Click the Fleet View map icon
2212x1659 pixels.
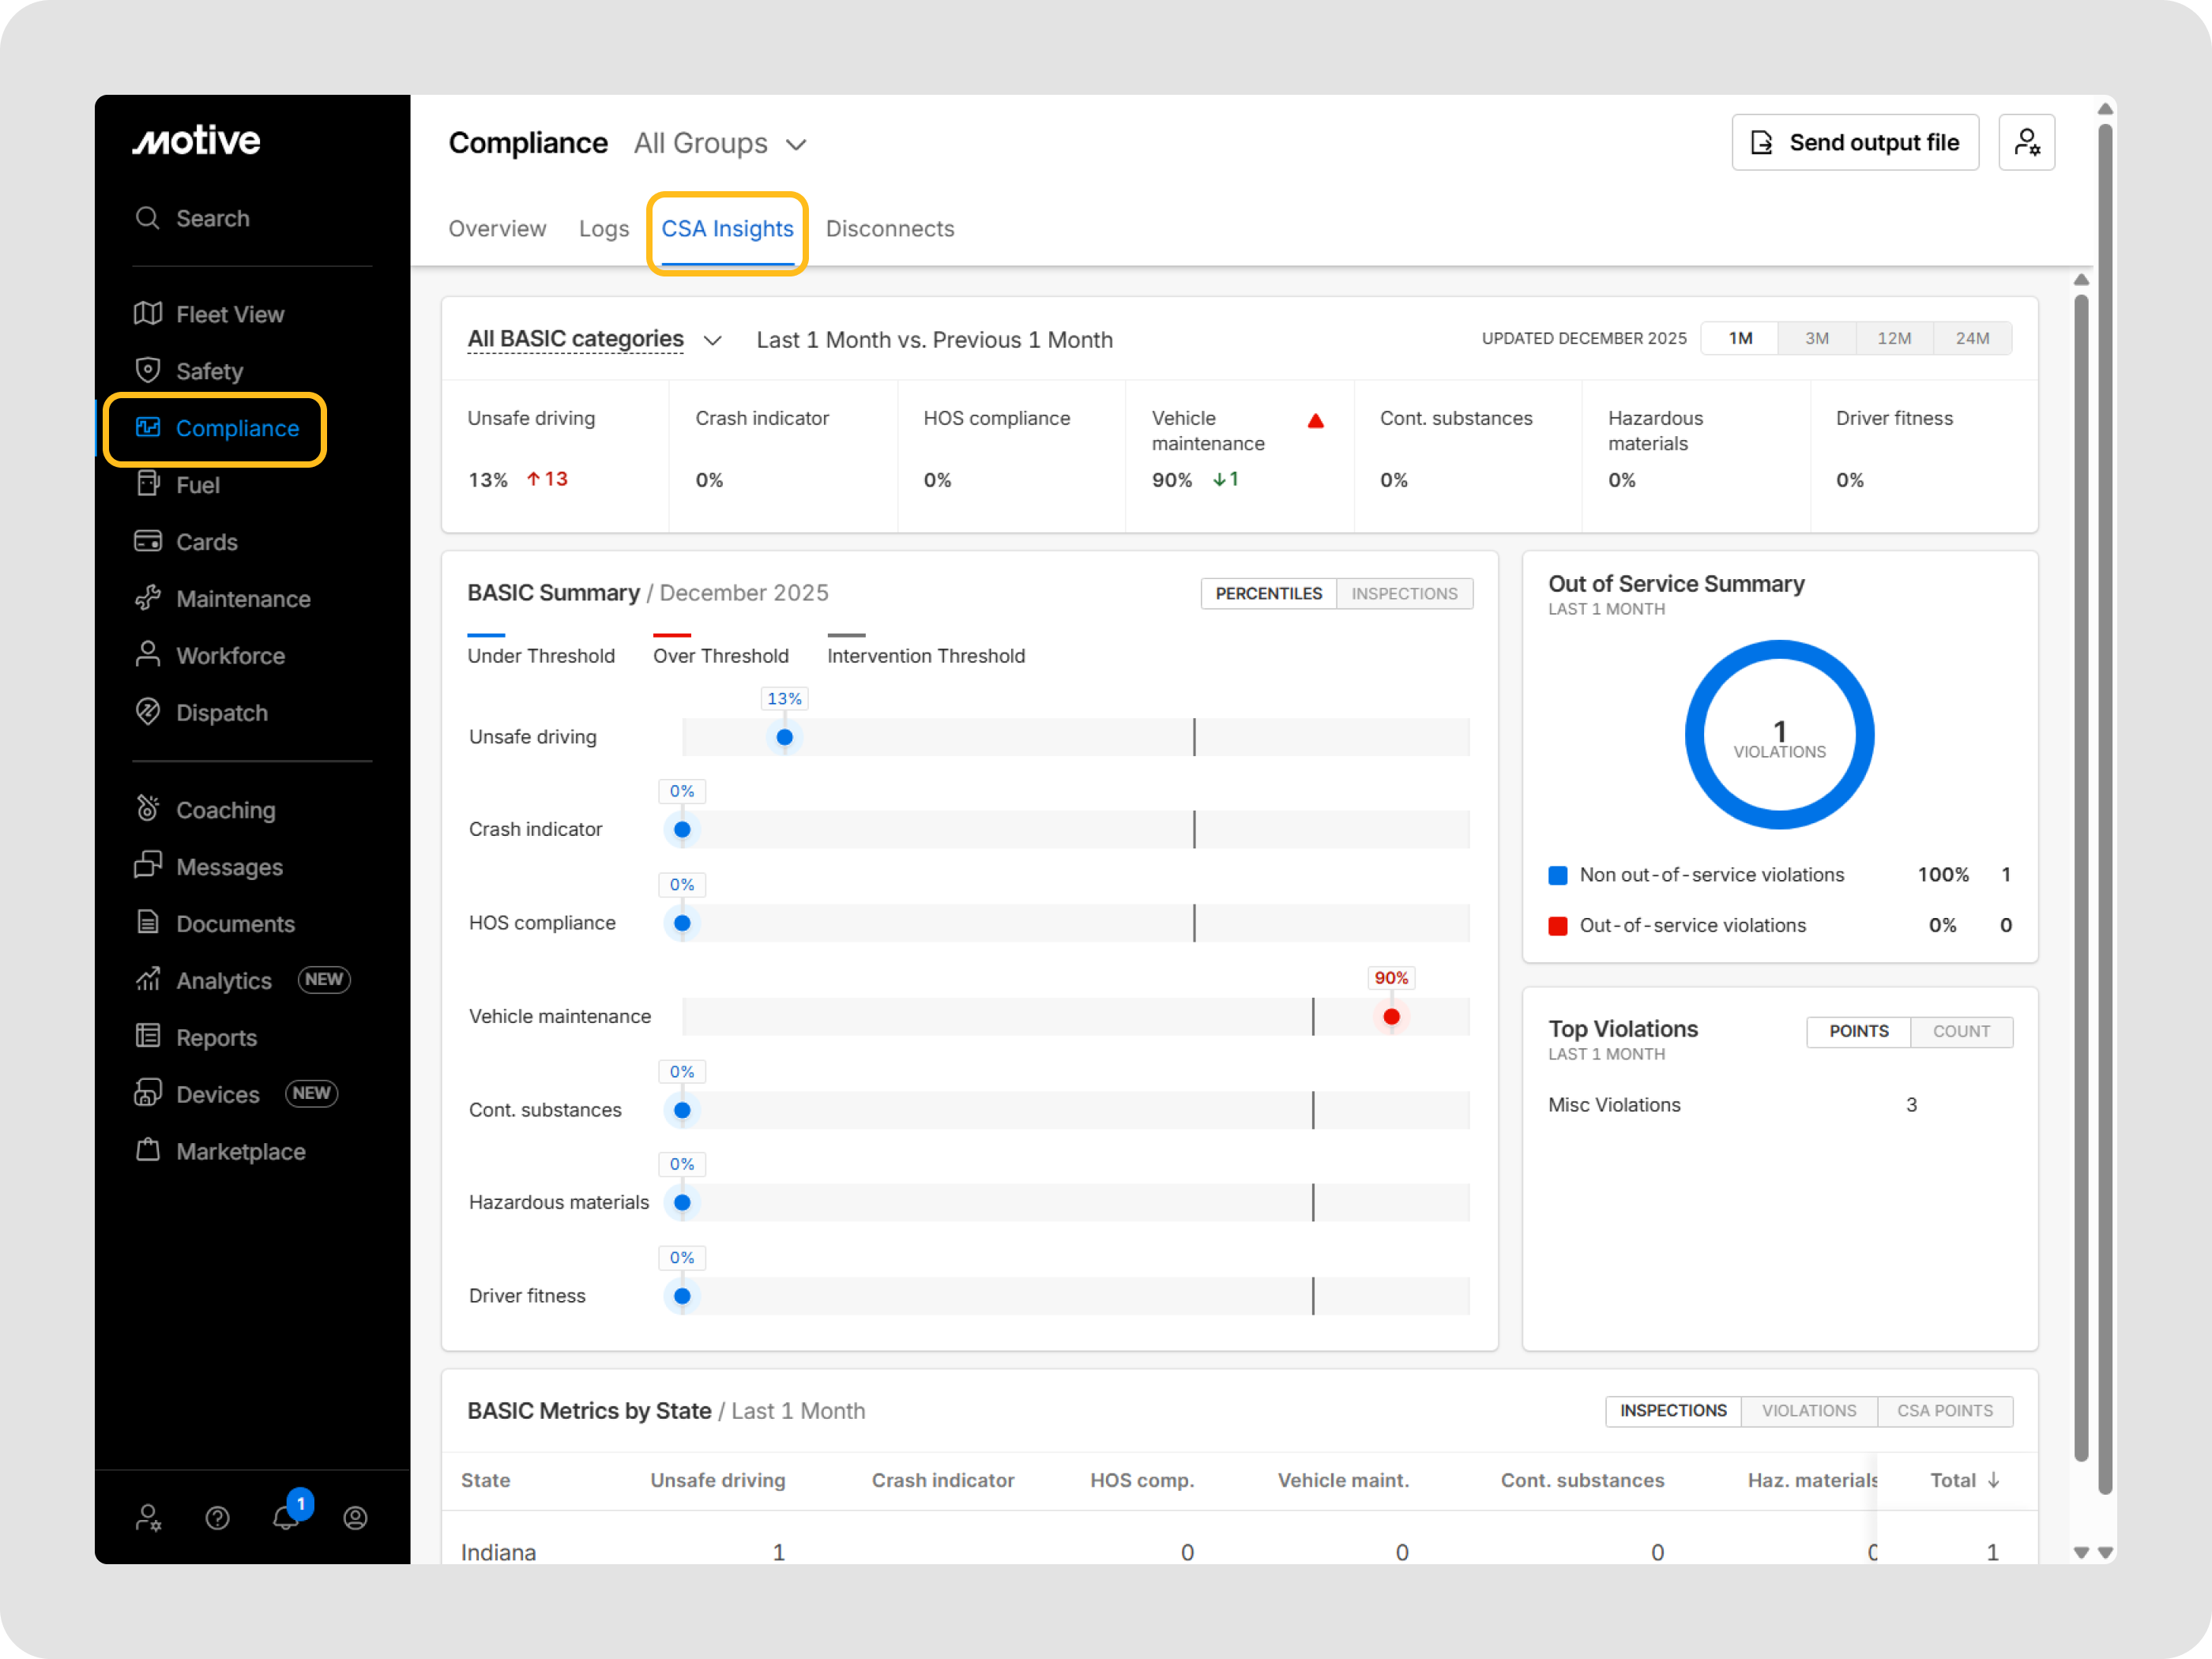[x=148, y=314]
